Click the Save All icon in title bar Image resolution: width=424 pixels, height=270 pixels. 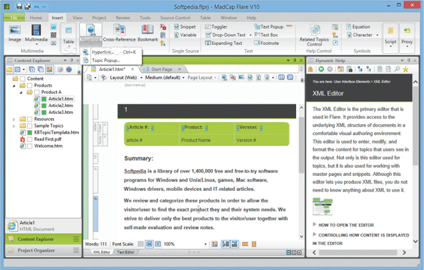[27, 6]
